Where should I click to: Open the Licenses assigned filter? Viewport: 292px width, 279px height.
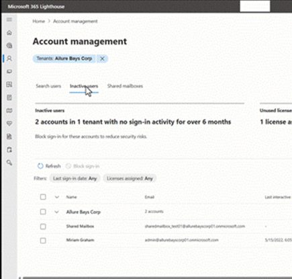130,179
